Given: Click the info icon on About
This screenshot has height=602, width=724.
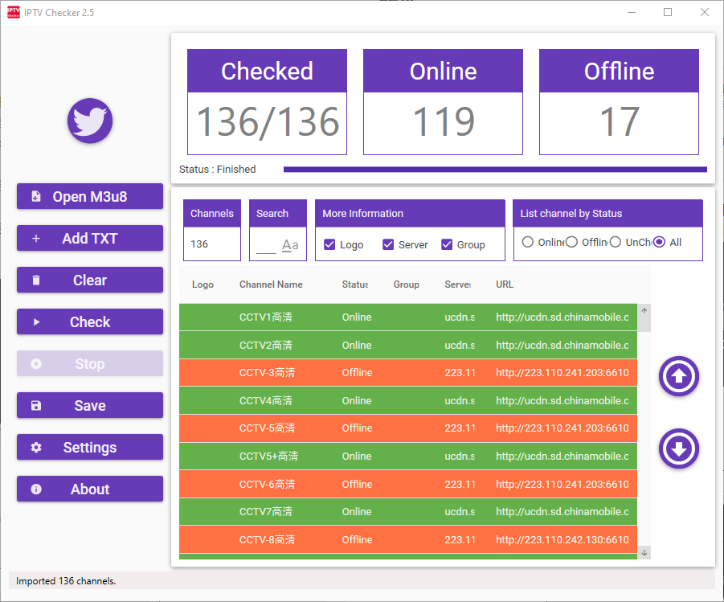Looking at the screenshot, I should tap(36, 489).
